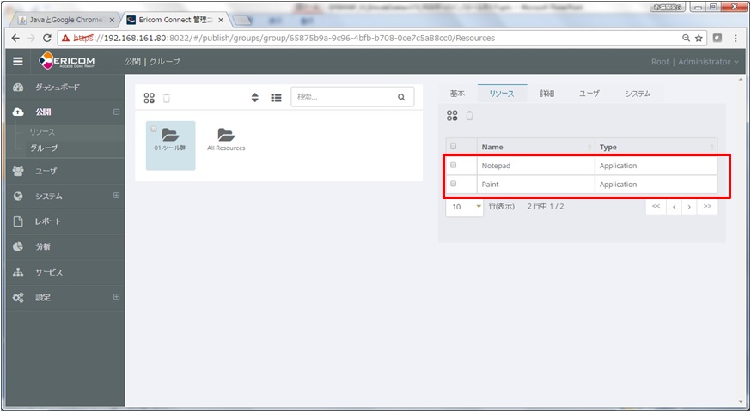Viewport: 751px width, 412px height.
Task: Open the rows-per-page dropdown showing 10
Action: point(465,207)
